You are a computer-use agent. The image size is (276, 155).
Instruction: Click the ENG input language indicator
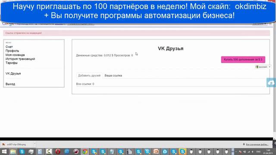tap(258, 152)
